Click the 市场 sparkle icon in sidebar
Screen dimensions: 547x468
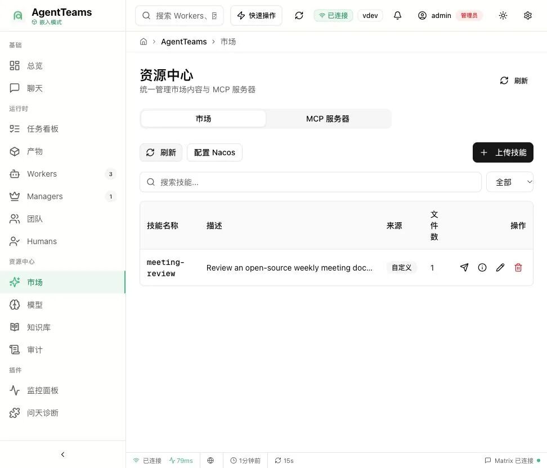point(15,282)
